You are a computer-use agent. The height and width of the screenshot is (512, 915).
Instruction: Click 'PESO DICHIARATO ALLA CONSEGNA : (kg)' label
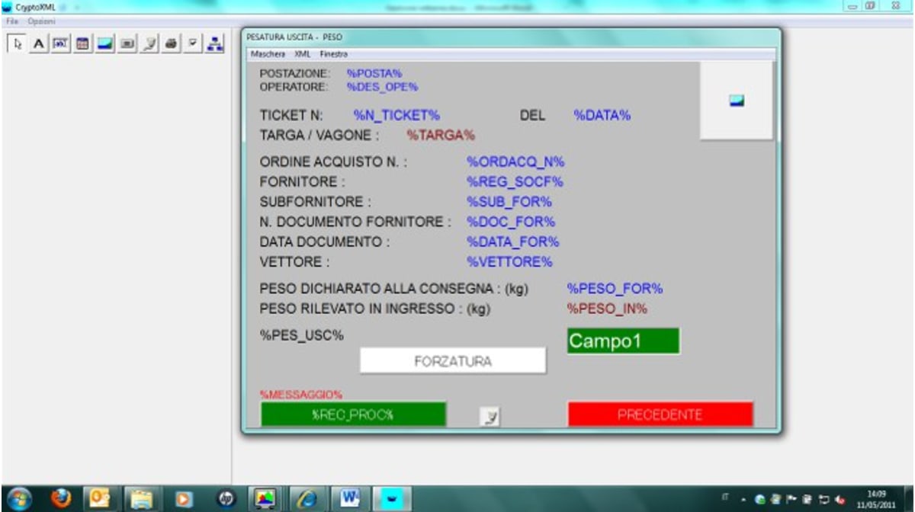(x=394, y=289)
